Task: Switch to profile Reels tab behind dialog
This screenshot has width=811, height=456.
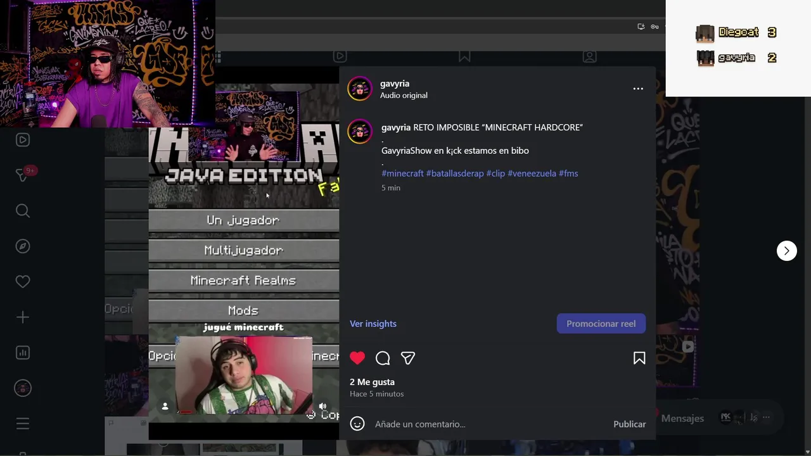Action: click(340, 56)
